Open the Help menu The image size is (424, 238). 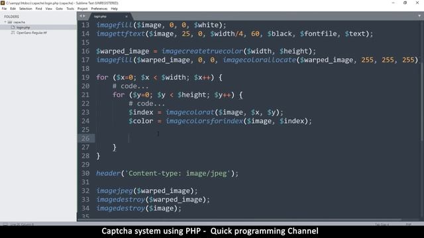click(x=114, y=9)
